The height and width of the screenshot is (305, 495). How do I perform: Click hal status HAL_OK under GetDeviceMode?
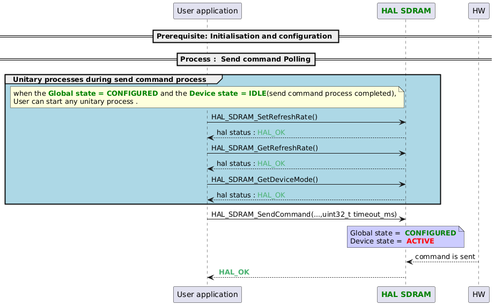click(x=250, y=195)
